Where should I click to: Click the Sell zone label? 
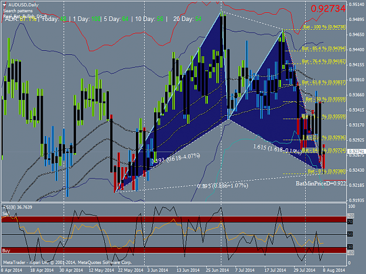[6, 213]
